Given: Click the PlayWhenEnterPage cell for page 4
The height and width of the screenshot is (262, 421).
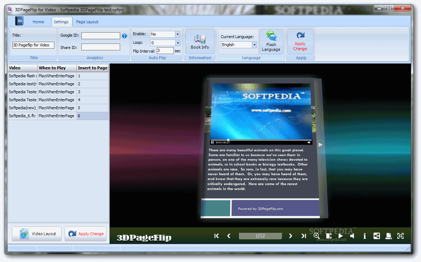Looking at the screenshot, I should pos(57,100).
